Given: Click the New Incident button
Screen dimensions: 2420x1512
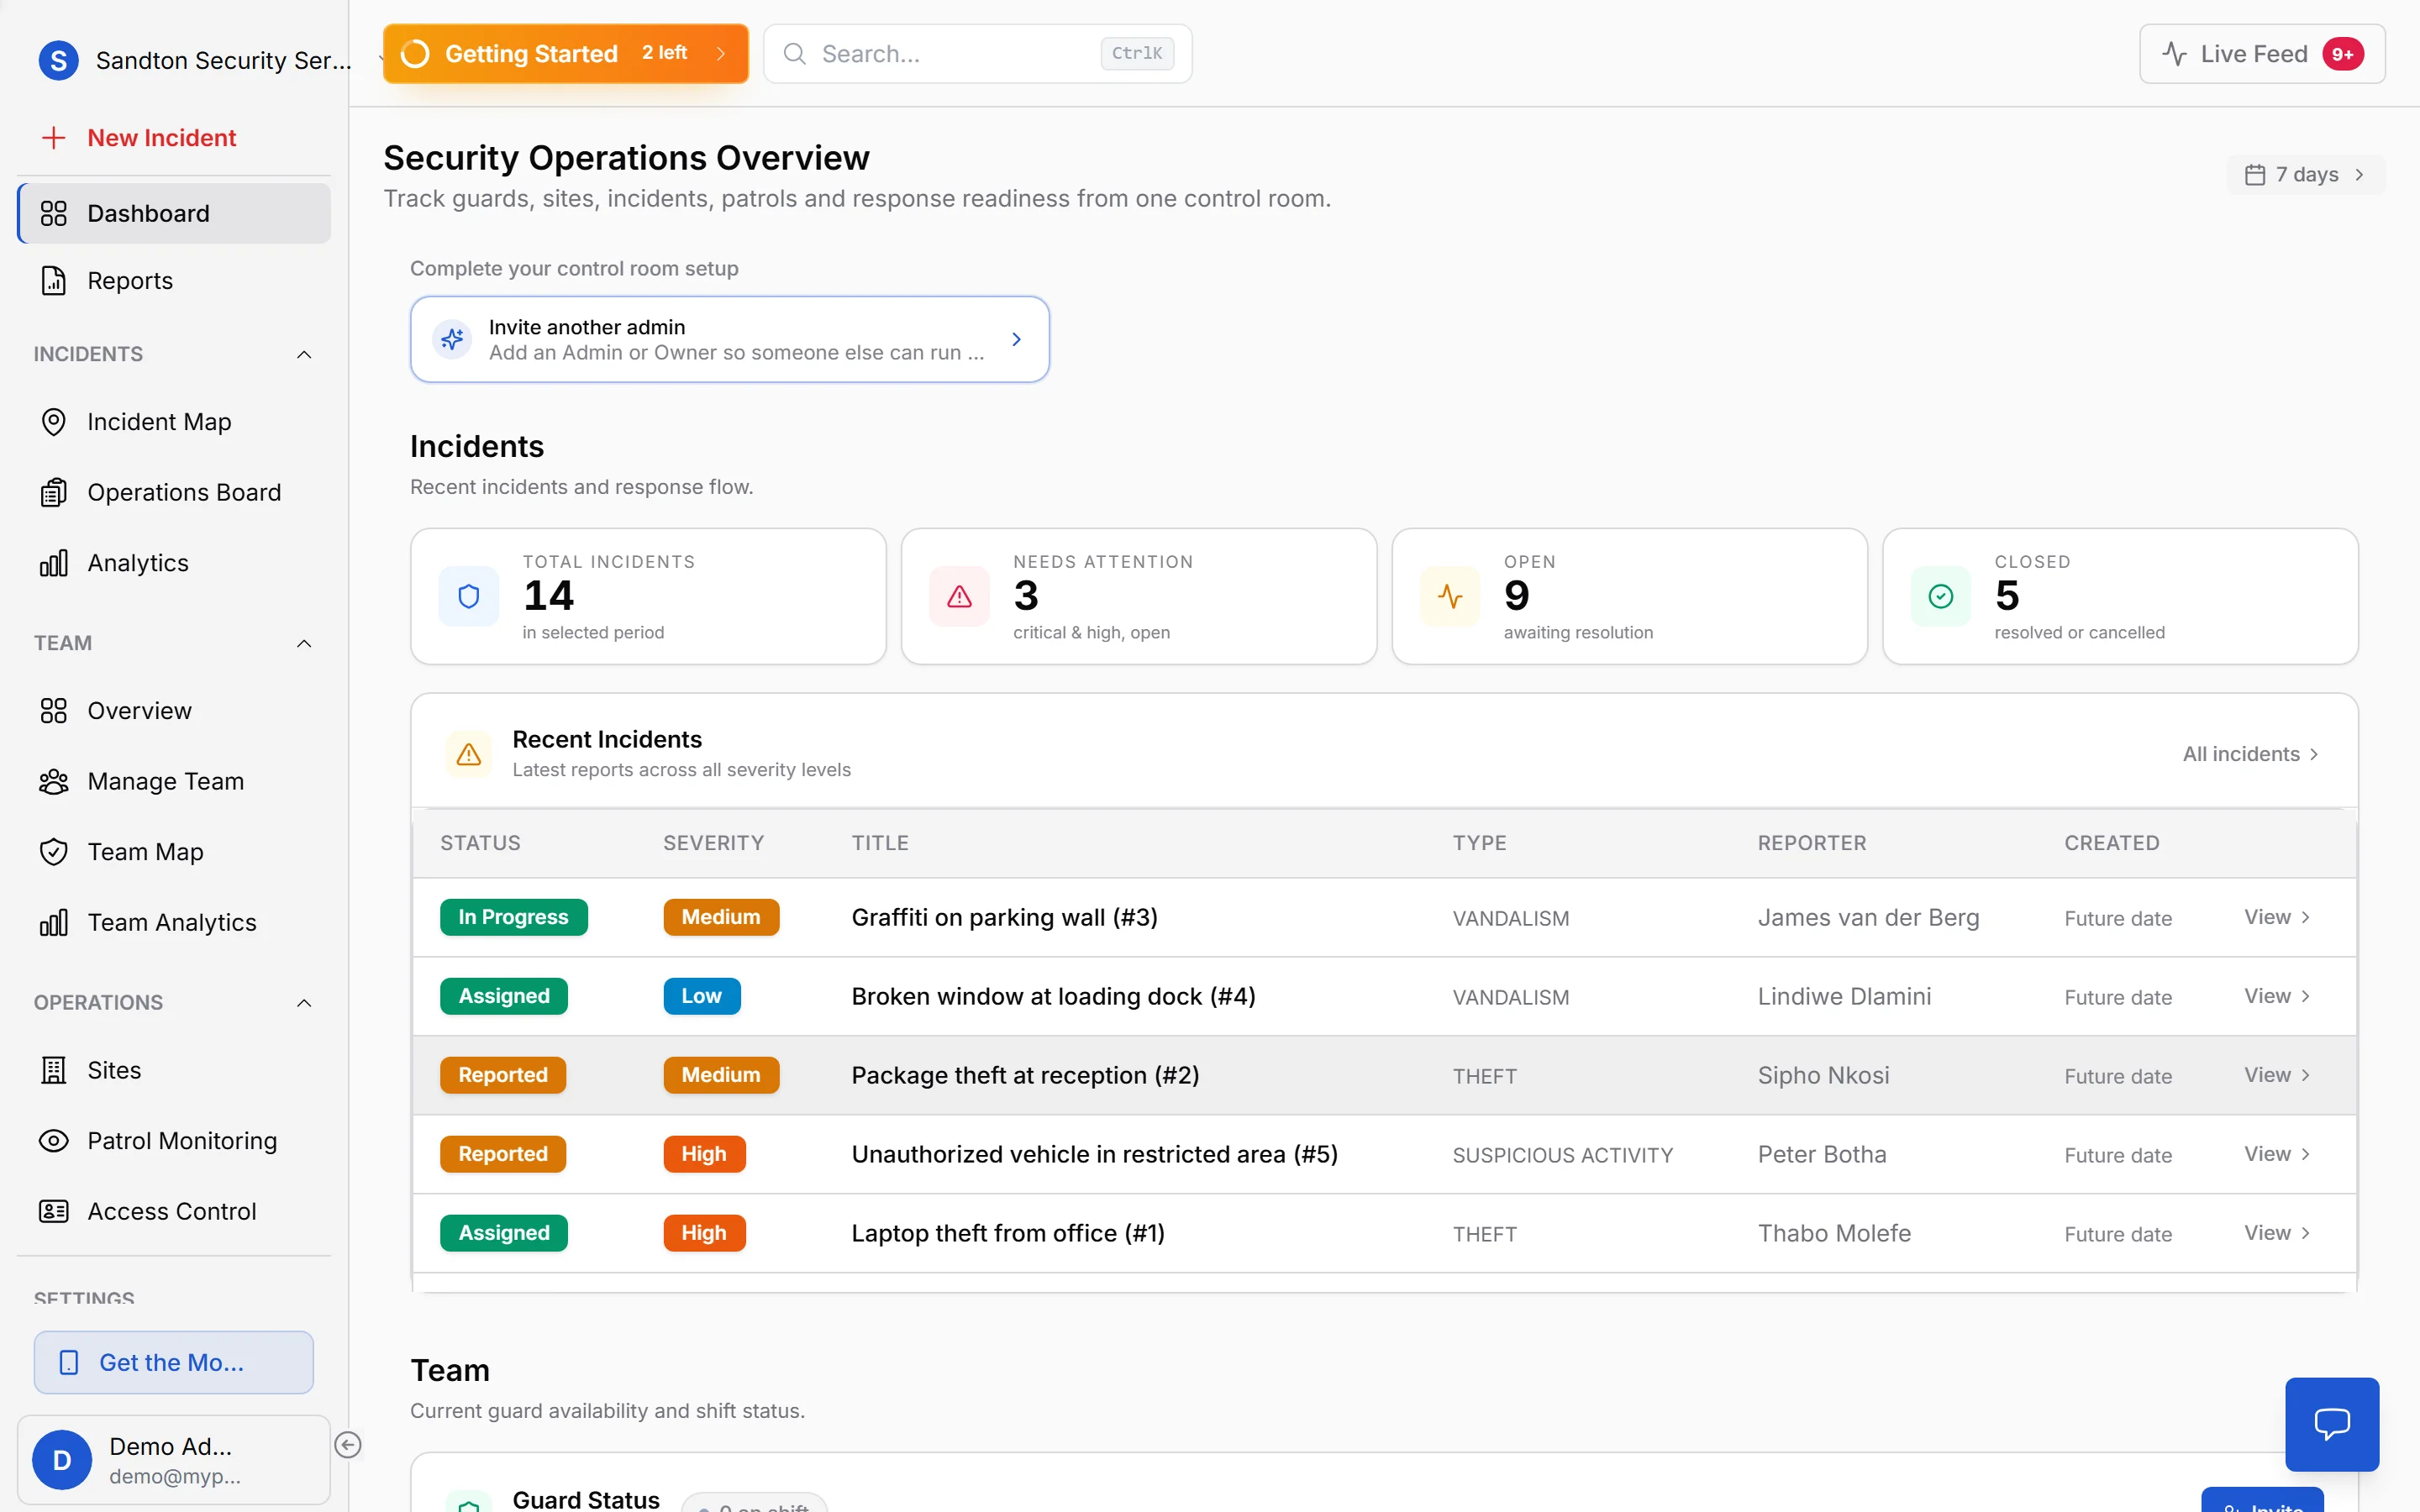Looking at the screenshot, I should [x=161, y=137].
